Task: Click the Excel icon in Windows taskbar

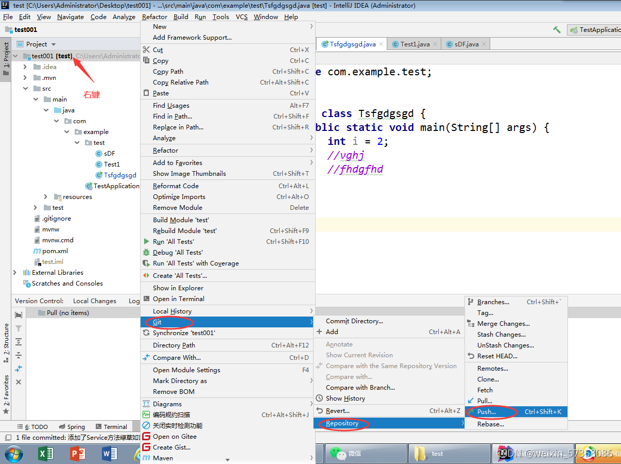Action: 47,454
